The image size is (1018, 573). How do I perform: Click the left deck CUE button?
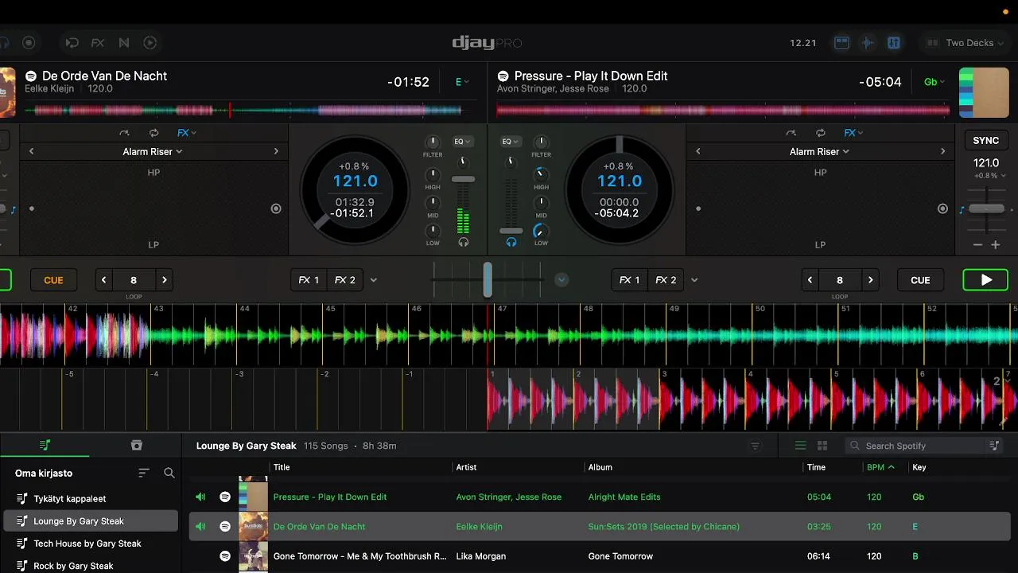53,280
